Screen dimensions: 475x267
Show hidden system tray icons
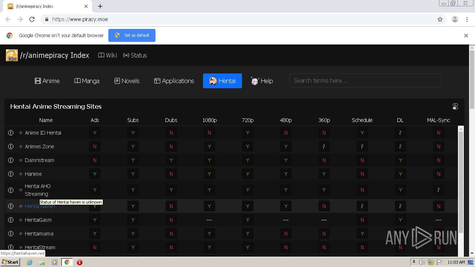click(x=414, y=262)
